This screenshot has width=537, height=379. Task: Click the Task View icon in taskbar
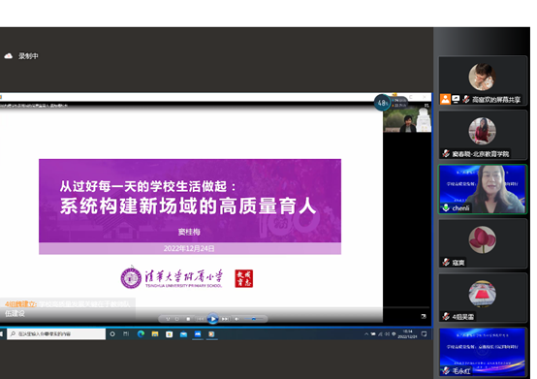126,333
